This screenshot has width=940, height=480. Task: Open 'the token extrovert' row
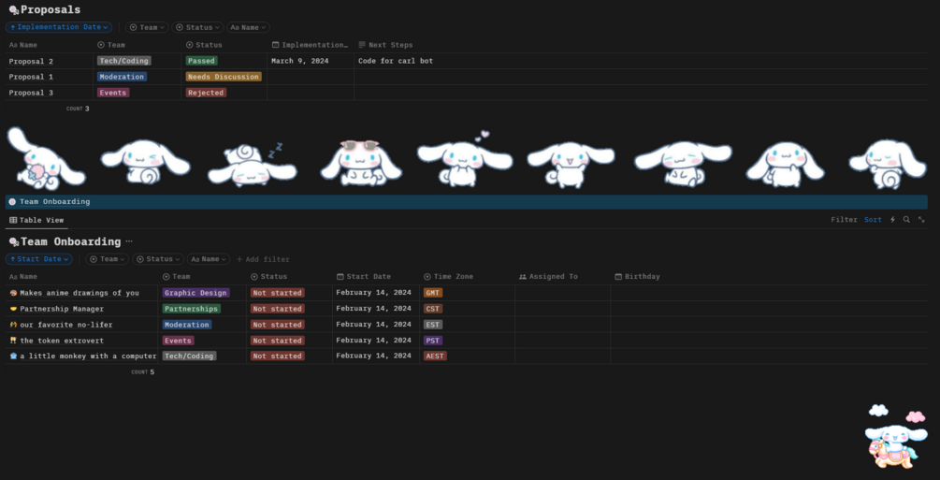(x=62, y=341)
